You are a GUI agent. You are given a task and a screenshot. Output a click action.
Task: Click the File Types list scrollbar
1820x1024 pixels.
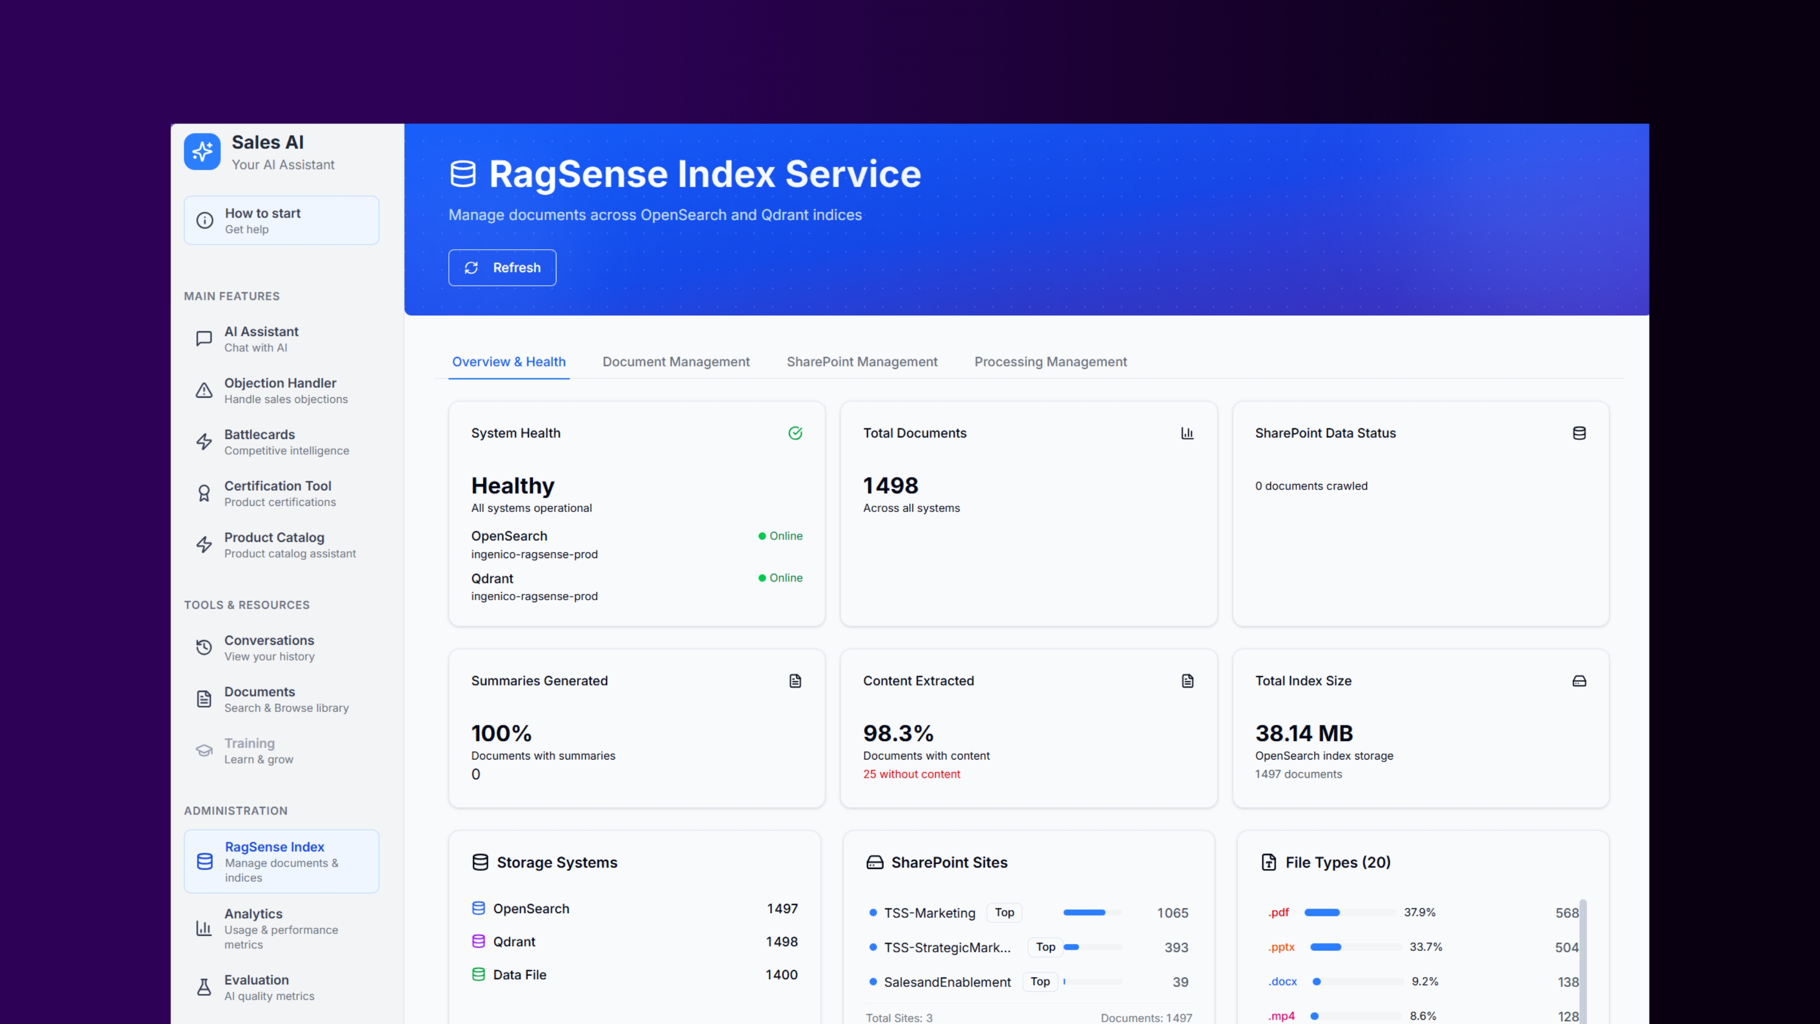pos(1583,961)
